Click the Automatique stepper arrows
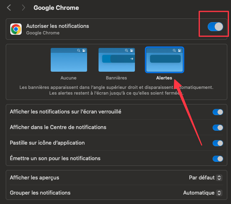Image resolution: width=231 pixels, height=204 pixels. [x=219, y=193]
